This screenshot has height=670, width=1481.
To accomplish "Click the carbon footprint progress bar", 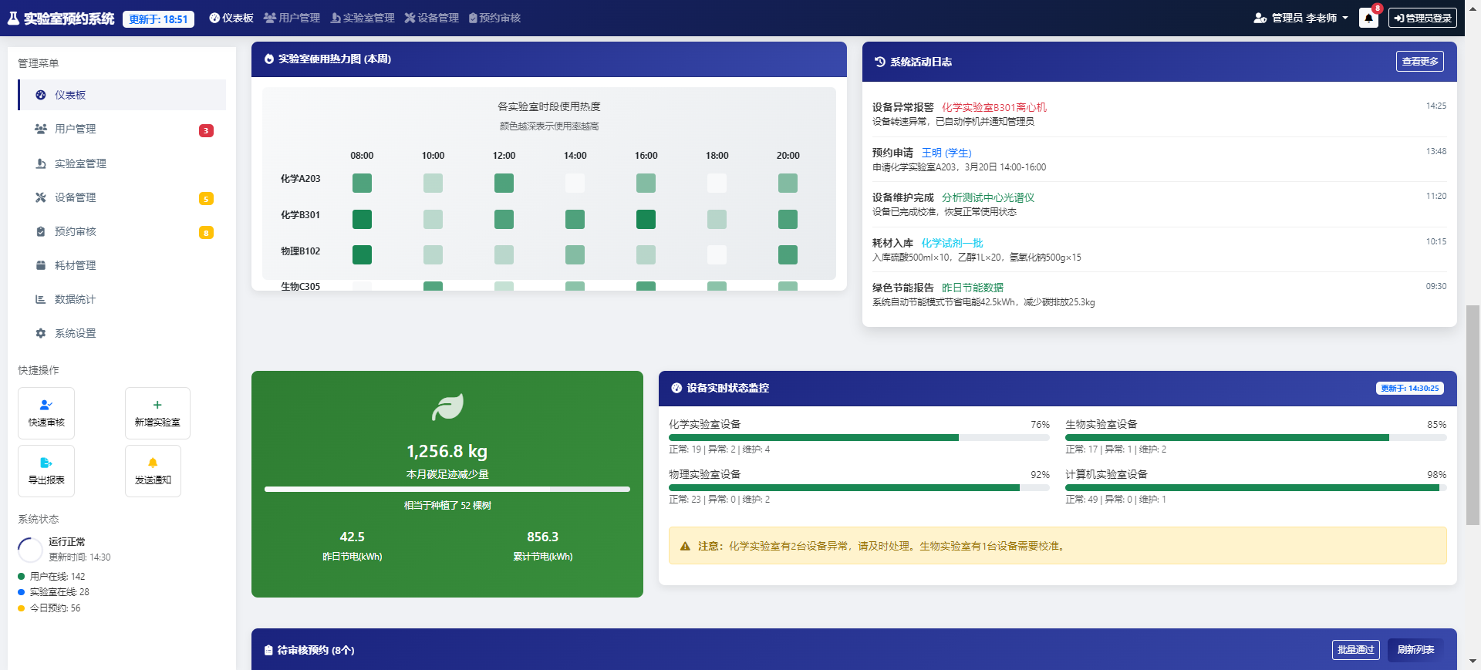I will point(447,489).
